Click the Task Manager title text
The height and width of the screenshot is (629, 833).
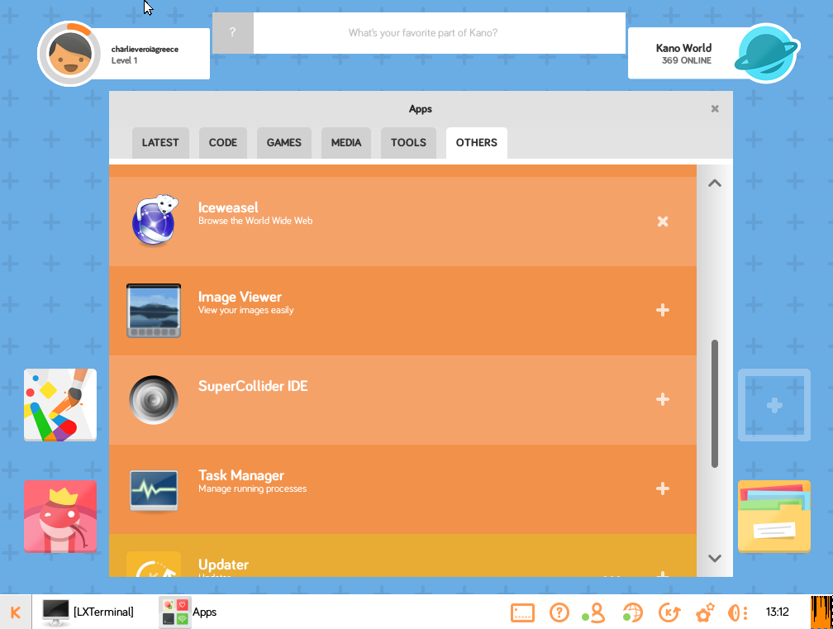tap(241, 475)
